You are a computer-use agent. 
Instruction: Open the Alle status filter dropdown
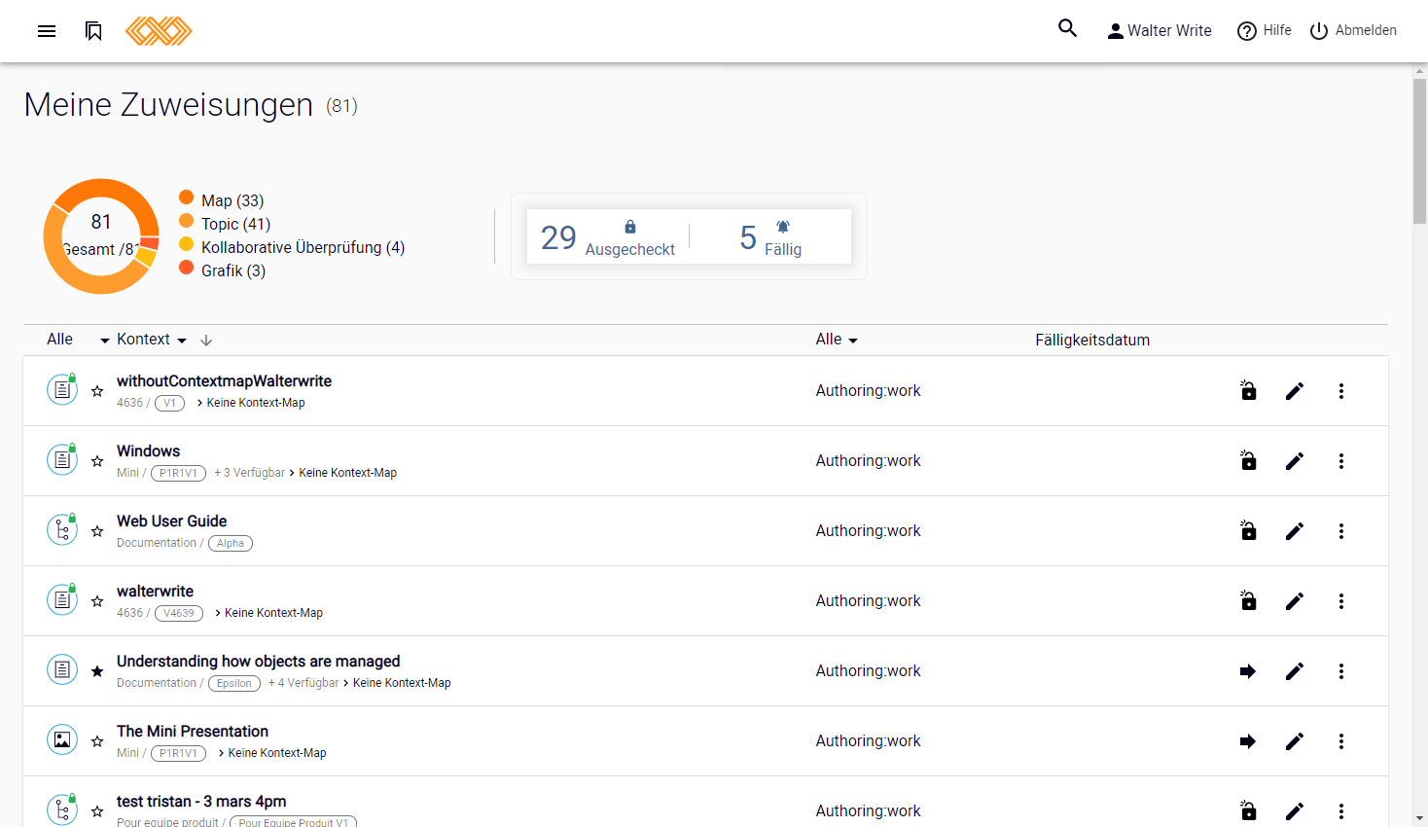837,340
